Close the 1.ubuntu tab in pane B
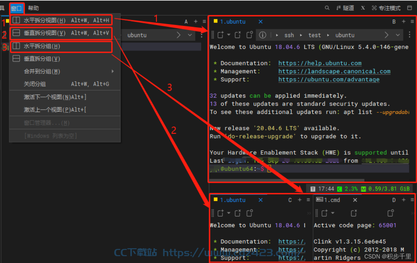This screenshot has width=417, height=263. click(x=260, y=22)
